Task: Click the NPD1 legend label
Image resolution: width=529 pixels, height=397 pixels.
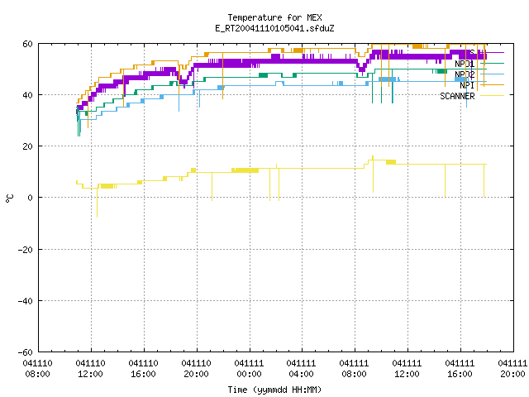Action: 465,64
